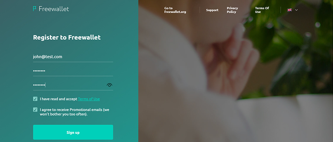The height and width of the screenshot is (142, 333).
Task: Expand the language selector chevron
Action: coord(297,10)
